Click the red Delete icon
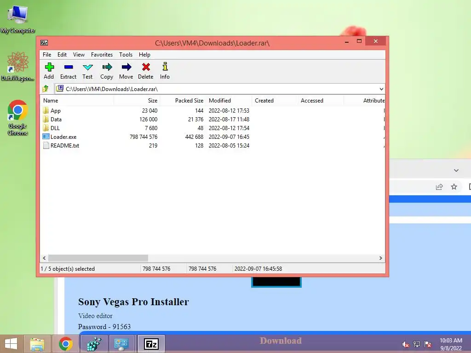471x353 pixels. point(146,67)
